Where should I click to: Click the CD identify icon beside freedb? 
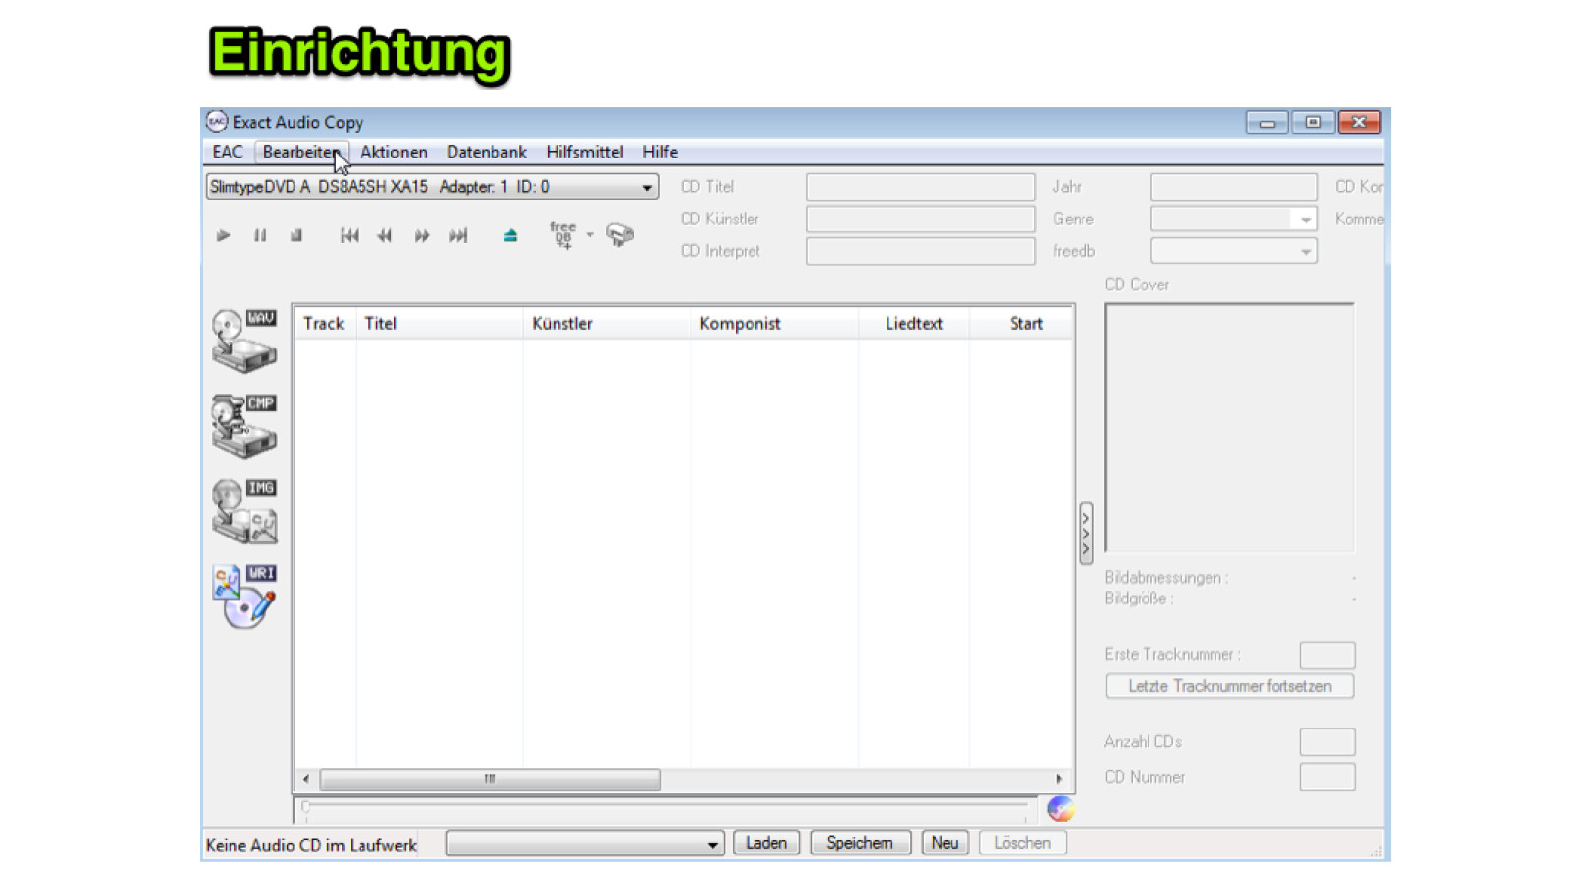coord(620,234)
